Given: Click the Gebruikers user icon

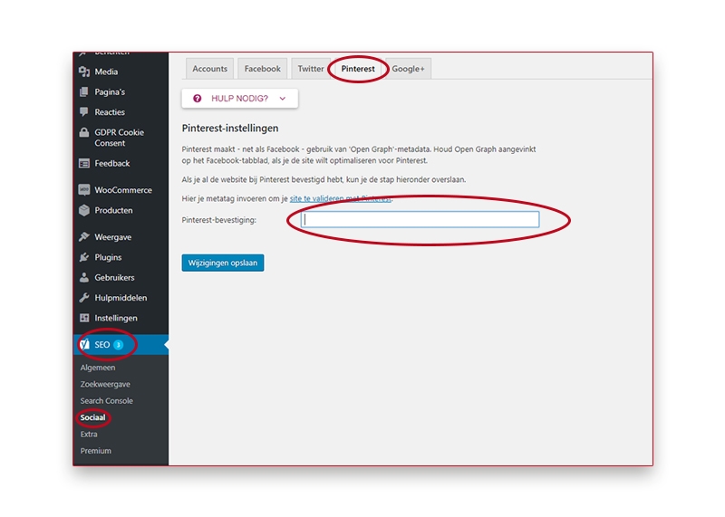Looking at the screenshot, I should coord(84,277).
